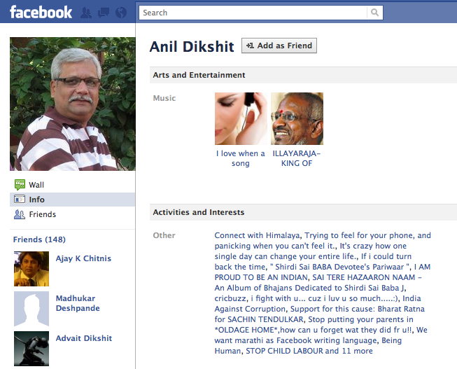Click the Info card icon
The image size is (457, 369).
[x=20, y=200]
